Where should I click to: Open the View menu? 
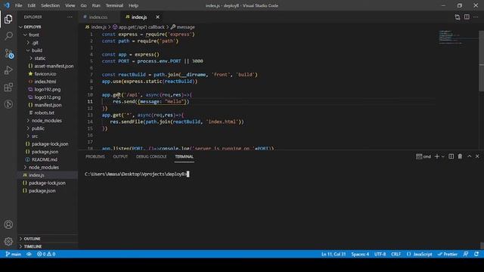pos(70,5)
